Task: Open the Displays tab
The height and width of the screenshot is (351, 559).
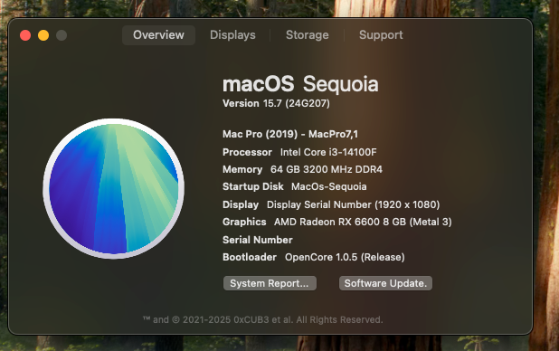Action: coord(232,35)
